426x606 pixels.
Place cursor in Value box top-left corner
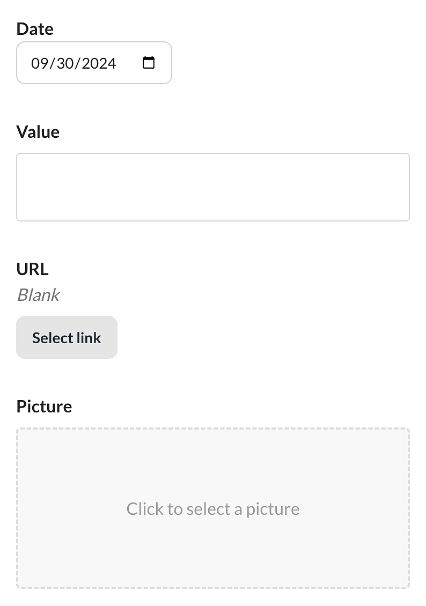tap(23, 159)
